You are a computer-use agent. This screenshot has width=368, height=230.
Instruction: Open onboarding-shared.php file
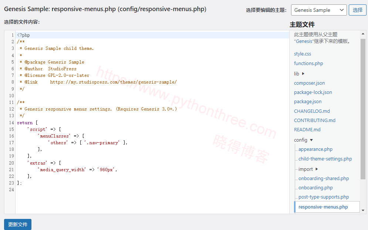324,178
